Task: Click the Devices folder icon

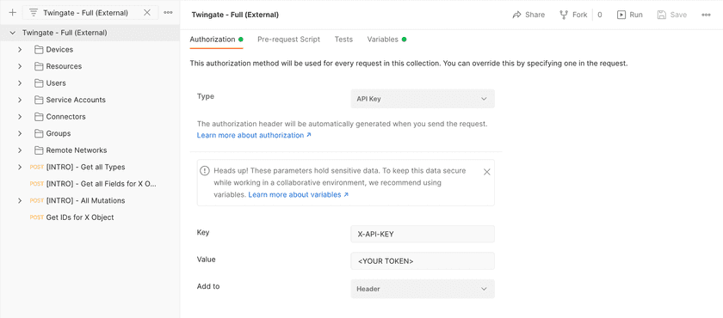Action: (x=39, y=50)
